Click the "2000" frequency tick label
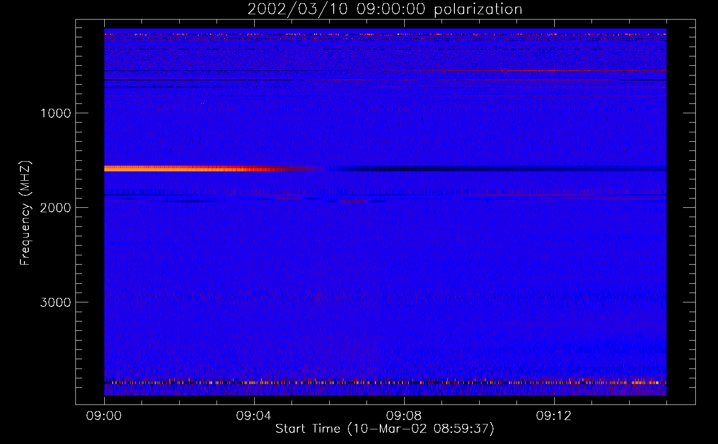Screen dimensions: 718x444 point(55,208)
